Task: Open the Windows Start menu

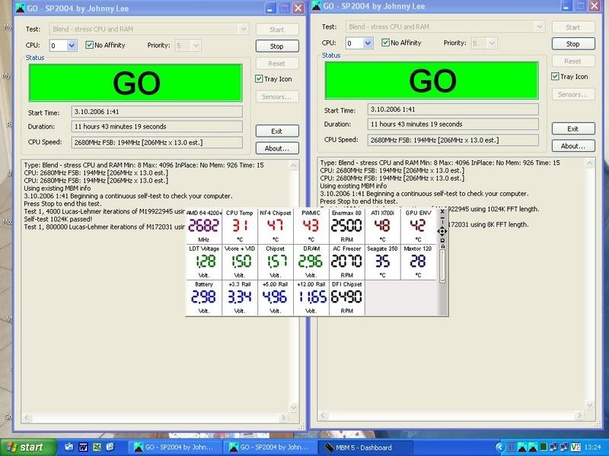Action: pyautogui.click(x=27, y=447)
